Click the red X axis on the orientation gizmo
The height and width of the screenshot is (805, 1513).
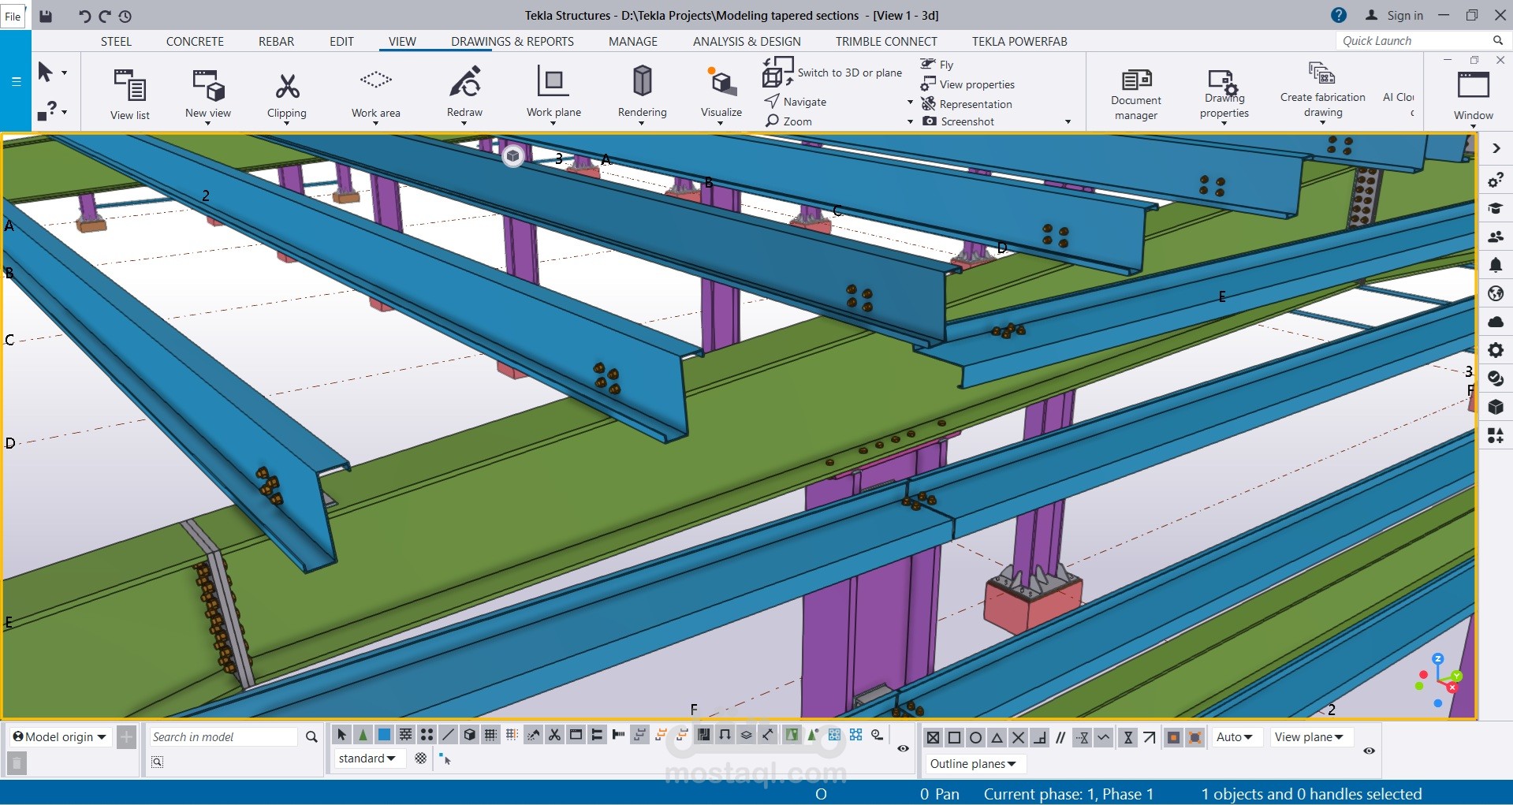[1452, 688]
